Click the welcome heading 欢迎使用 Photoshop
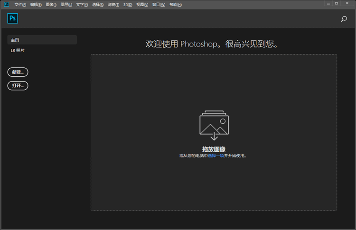The height and width of the screenshot is (230, 356). tap(212, 44)
